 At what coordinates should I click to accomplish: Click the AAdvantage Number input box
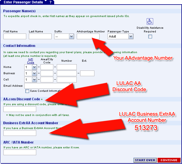tap(88, 37)
